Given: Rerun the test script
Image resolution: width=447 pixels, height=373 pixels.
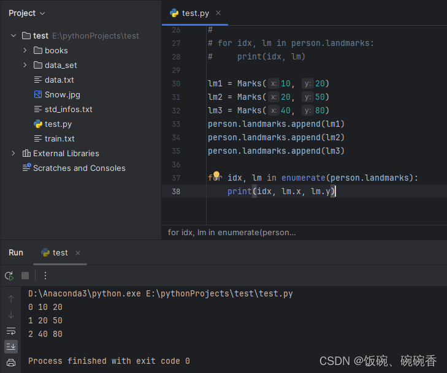Looking at the screenshot, I should (9, 276).
